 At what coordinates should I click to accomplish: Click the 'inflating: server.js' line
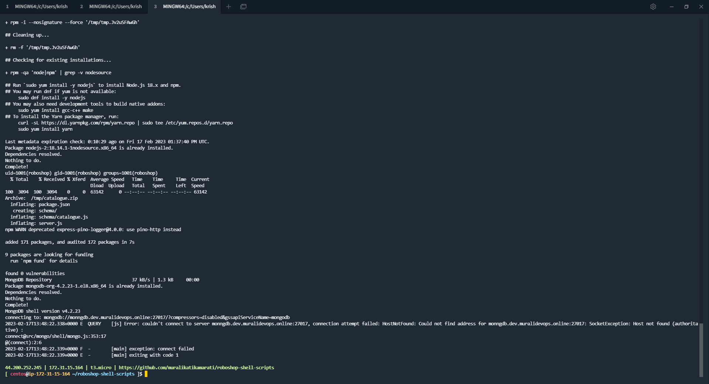coord(36,223)
